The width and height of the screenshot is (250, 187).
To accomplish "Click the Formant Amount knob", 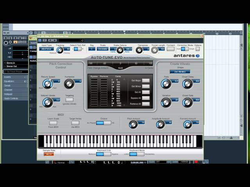I will 187,125.
